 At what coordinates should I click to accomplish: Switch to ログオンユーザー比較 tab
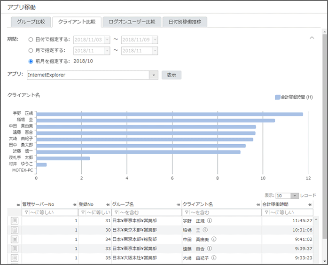(132, 22)
